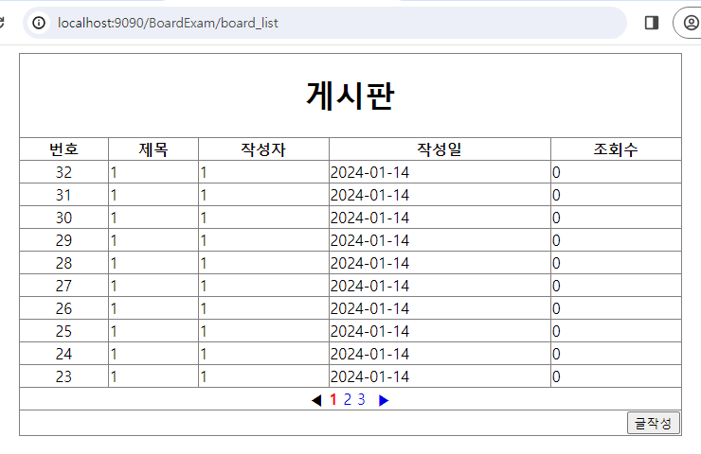701x454 pixels.
Task: Click post number 28 cell
Action: [x=63, y=263]
